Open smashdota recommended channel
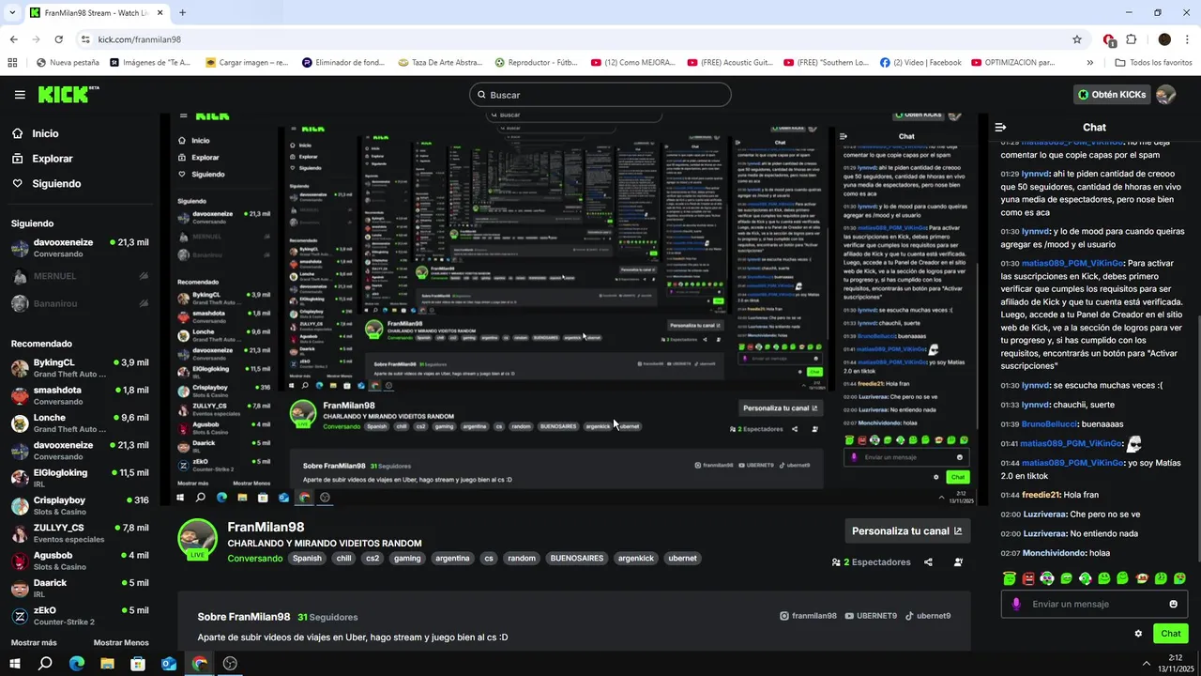Viewport: 1201px width, 676px height. [x=80, y=395]
